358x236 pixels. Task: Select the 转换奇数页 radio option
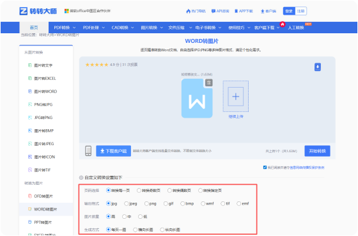point(139,191)
